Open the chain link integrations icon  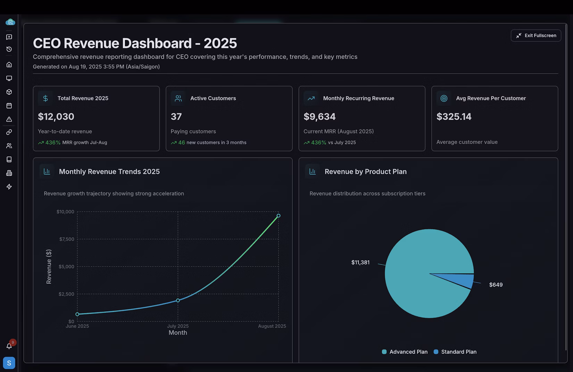9,132
